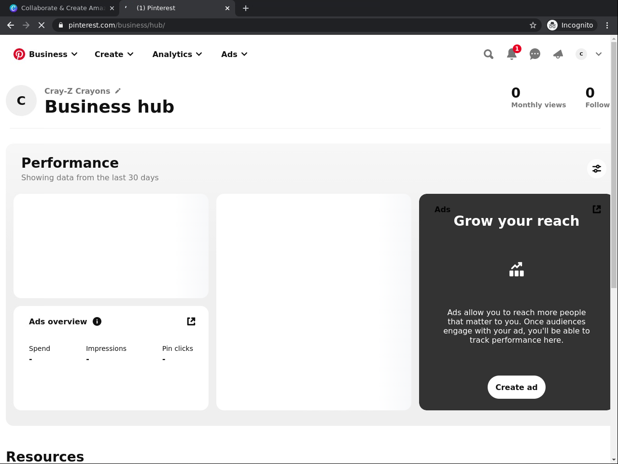Click the Pin clicks metric label
618x464 pixels.
click(178, 348)
